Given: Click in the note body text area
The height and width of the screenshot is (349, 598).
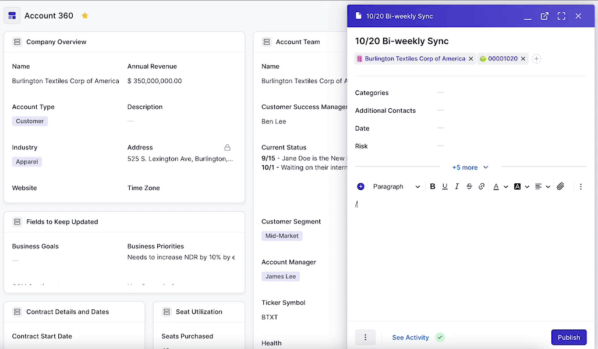Looking at the screenshot, I should pos(470,259).
